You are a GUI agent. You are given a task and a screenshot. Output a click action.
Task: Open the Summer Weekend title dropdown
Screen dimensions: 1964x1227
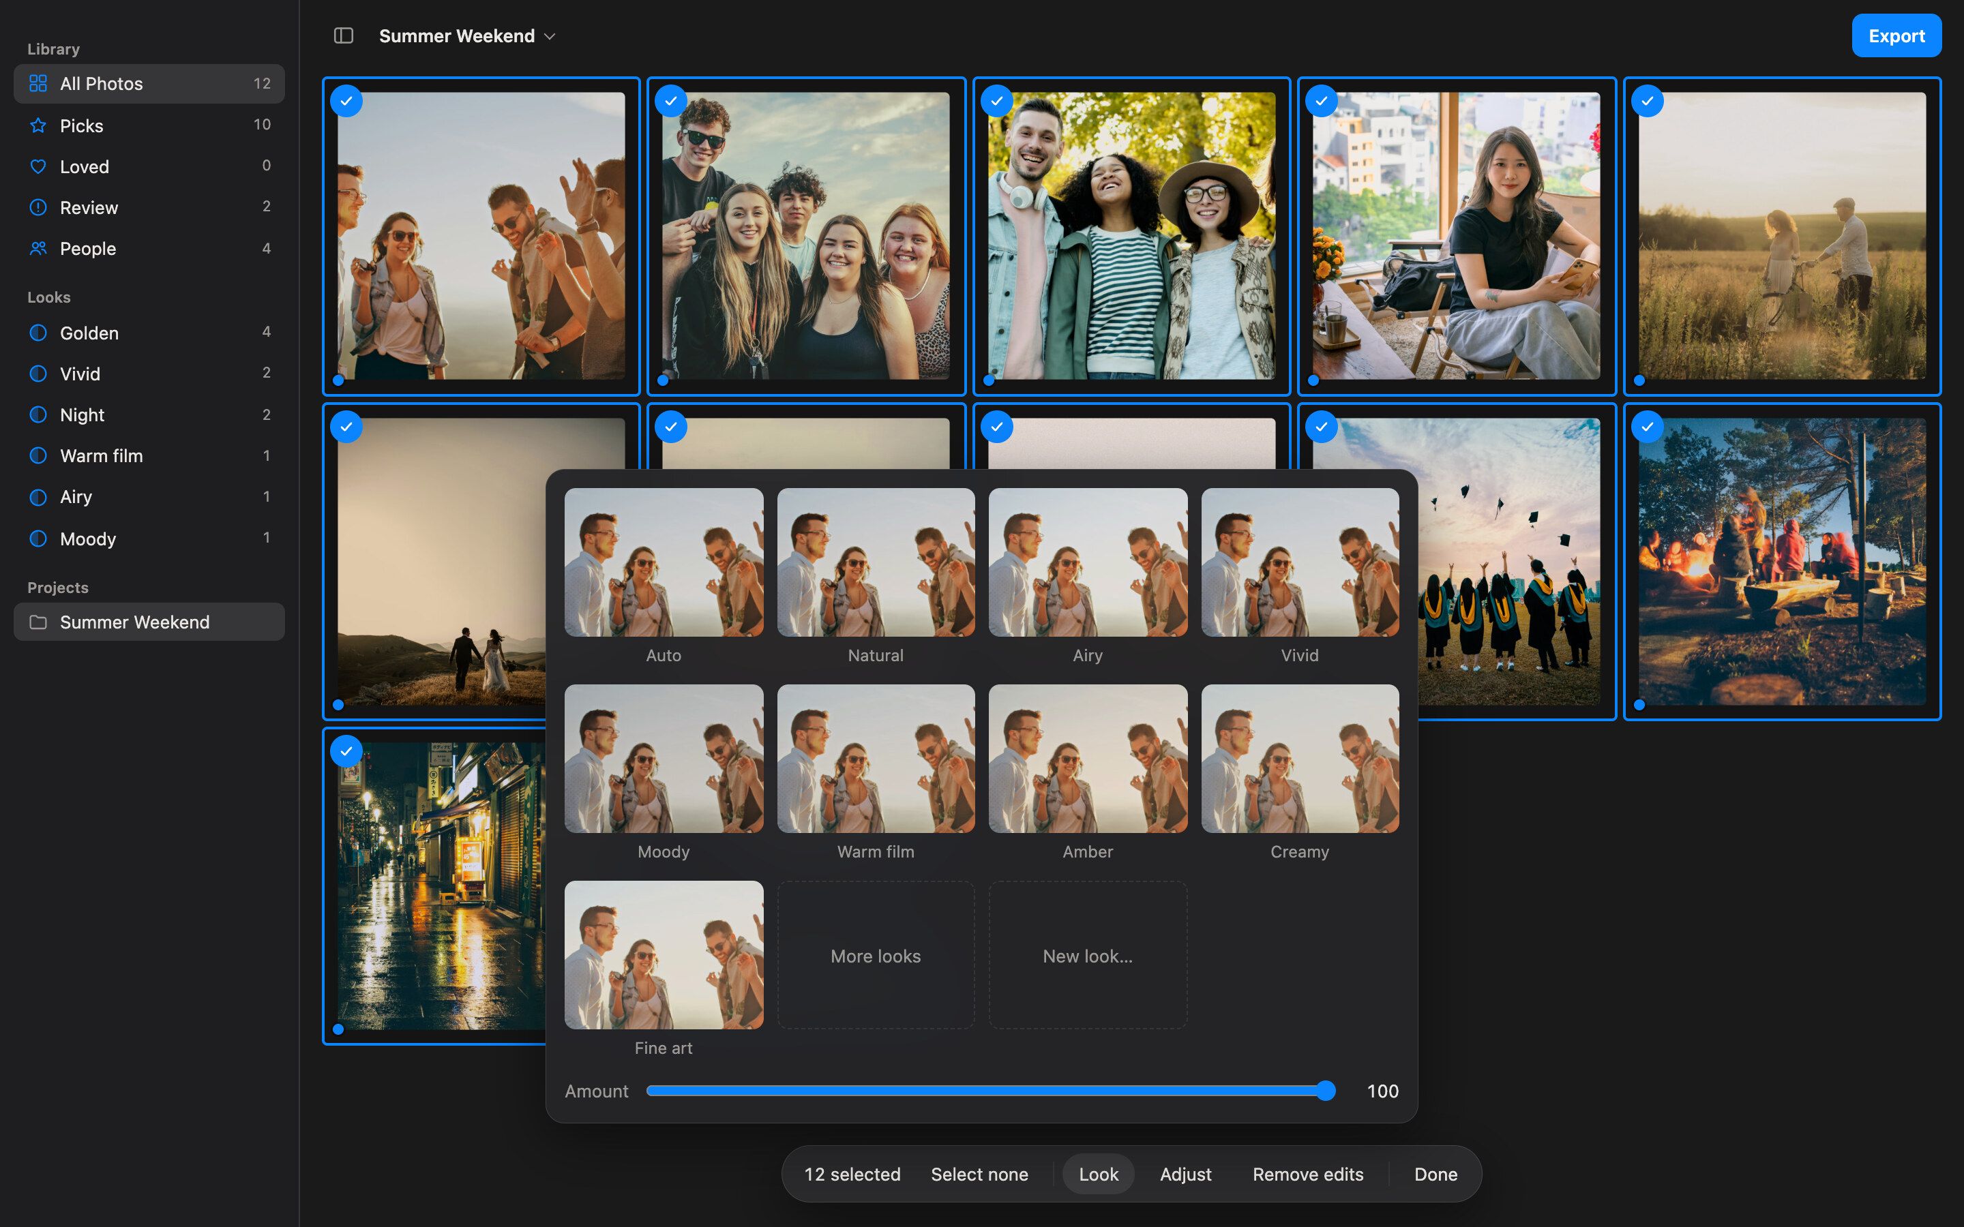click(x=467, y=35)
